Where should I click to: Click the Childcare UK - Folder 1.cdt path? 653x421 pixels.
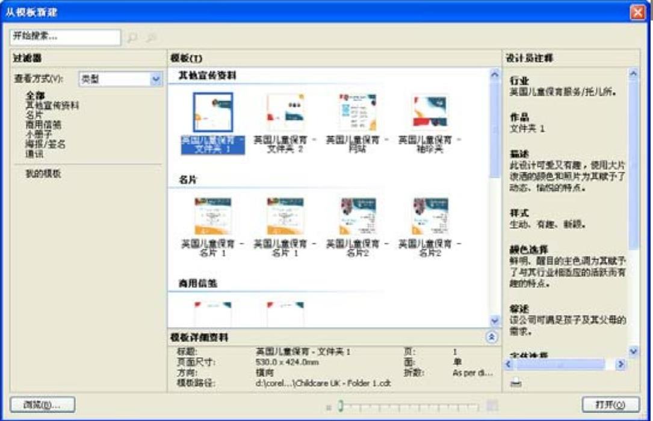point(323,382)
